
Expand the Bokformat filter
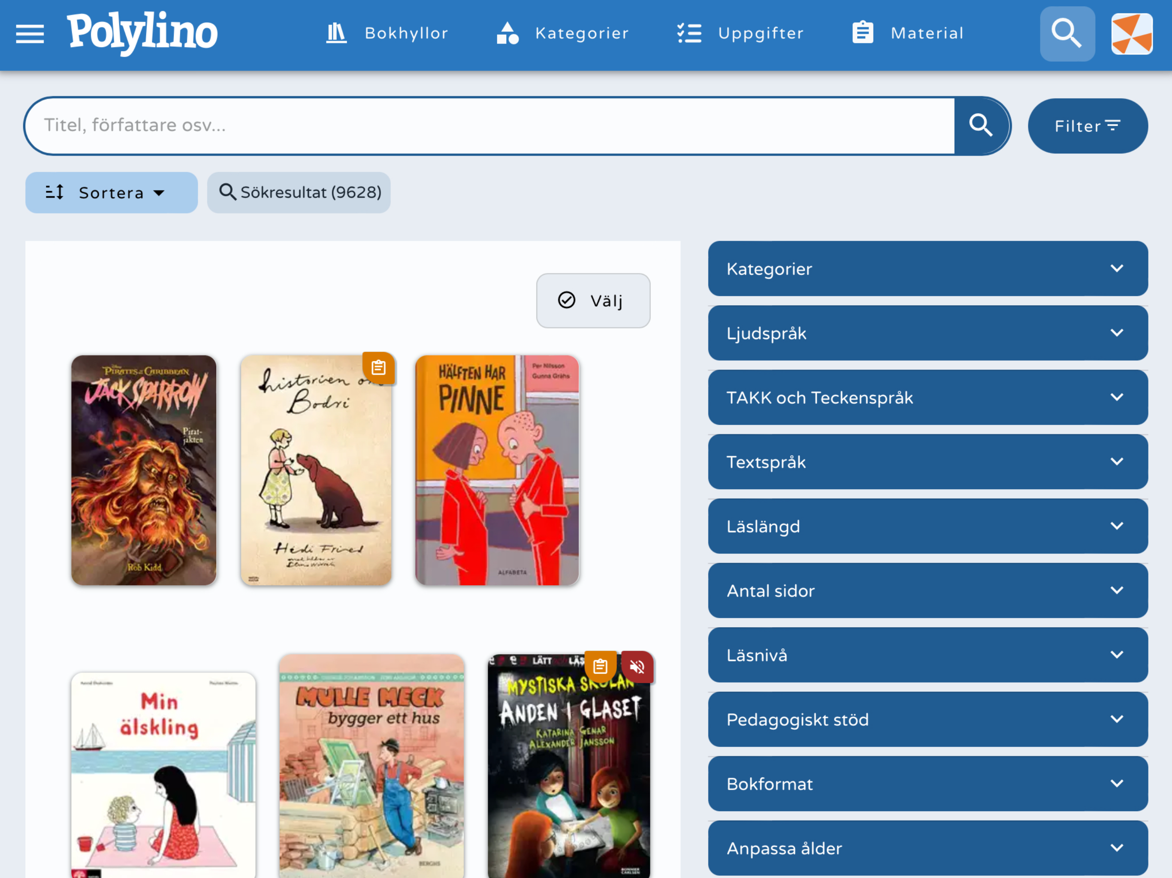pyautogui.click(x=928, y=784)
